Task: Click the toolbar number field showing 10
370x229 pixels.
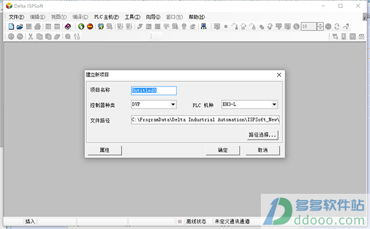Action: 309,27
